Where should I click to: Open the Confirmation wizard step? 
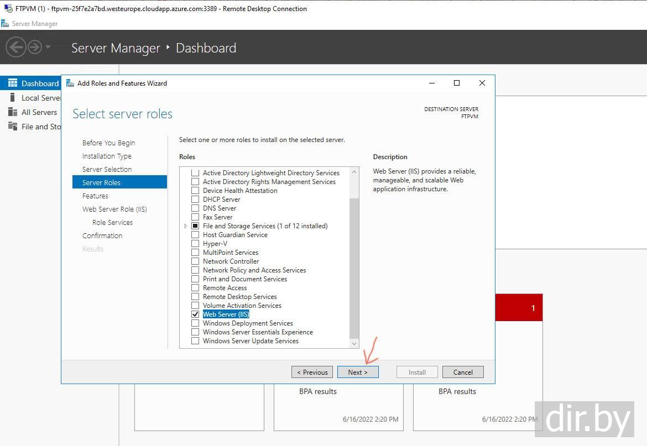pyautogui.click(x=102, y=235)
